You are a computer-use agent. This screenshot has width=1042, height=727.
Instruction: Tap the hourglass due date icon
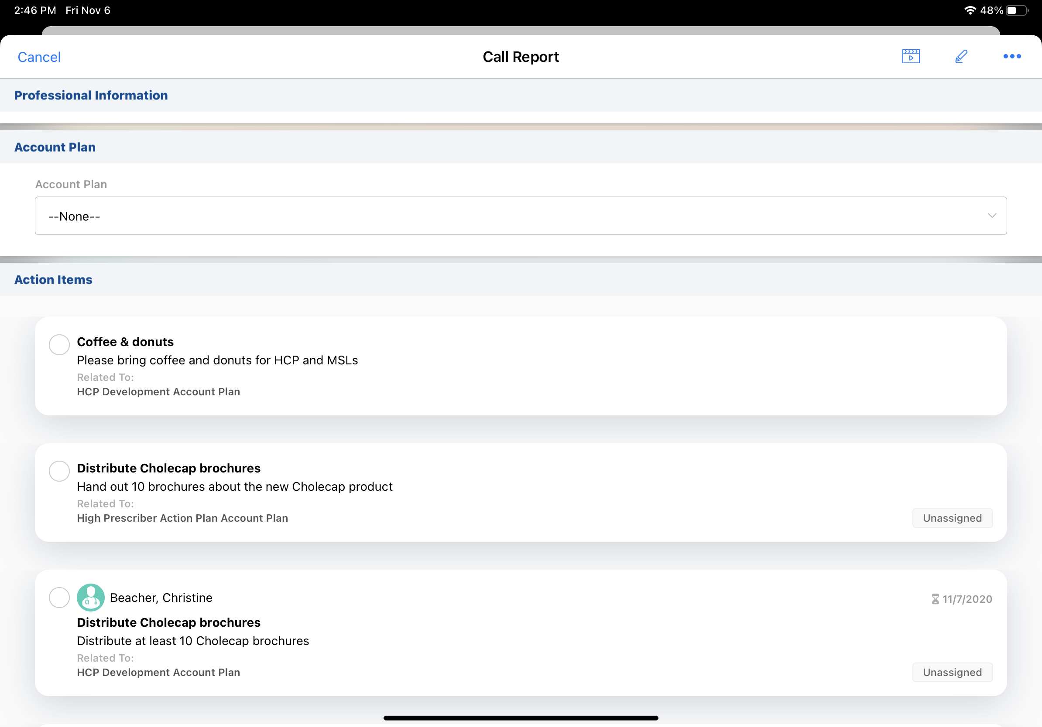point(935,599)
